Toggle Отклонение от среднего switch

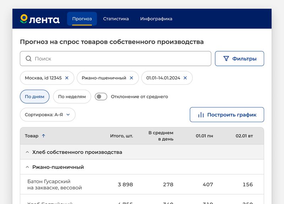coord(101,96)
